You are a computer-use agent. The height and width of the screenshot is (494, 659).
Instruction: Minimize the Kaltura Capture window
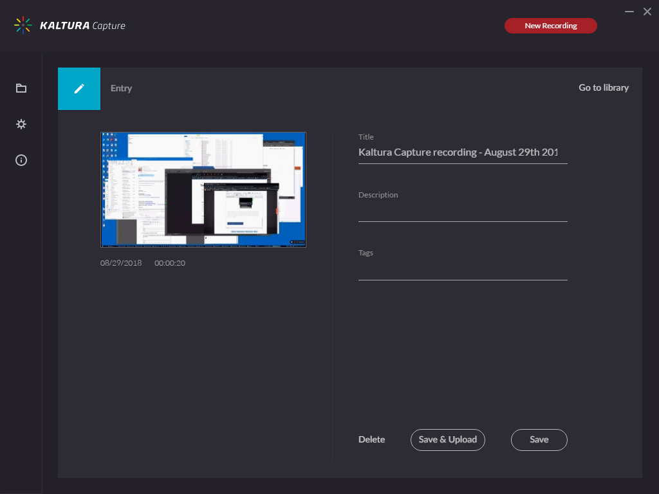[629, 11]
